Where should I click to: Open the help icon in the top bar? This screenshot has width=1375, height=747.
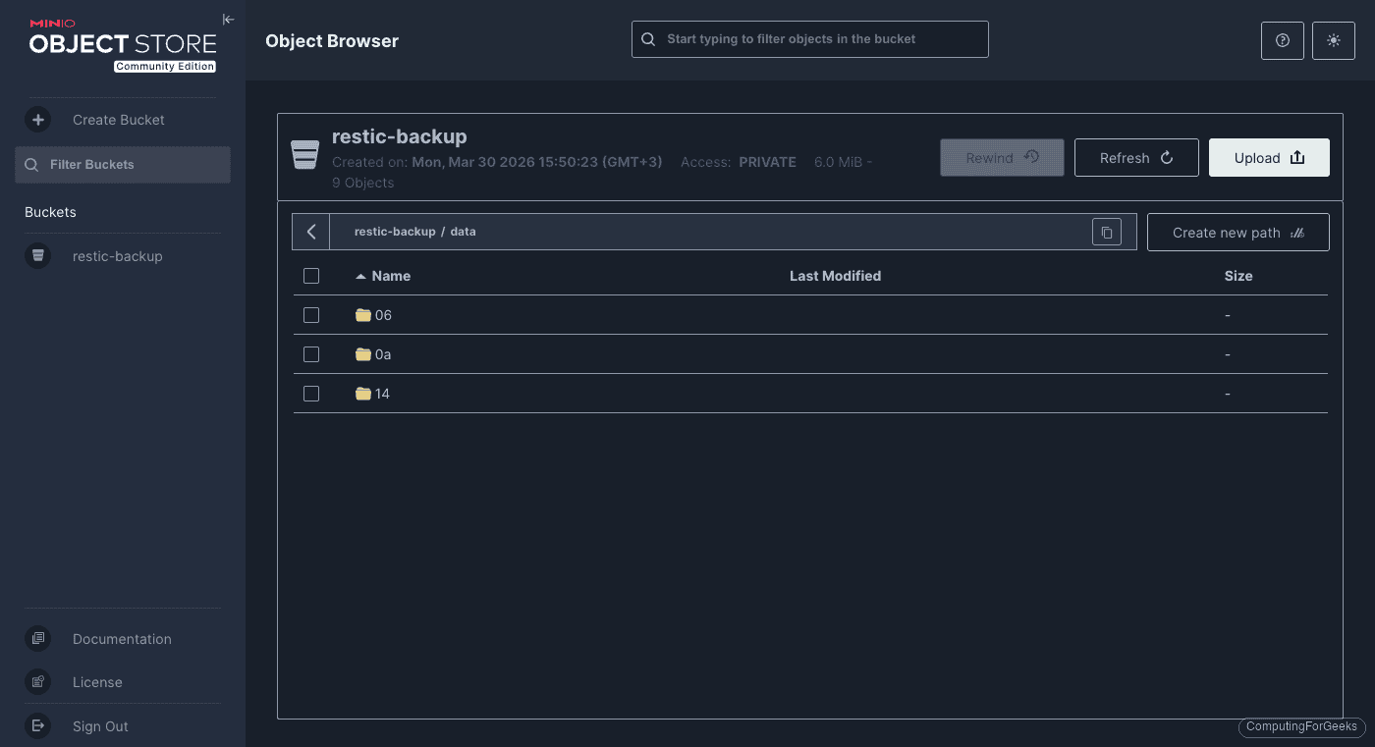(x=1282, y=40)
